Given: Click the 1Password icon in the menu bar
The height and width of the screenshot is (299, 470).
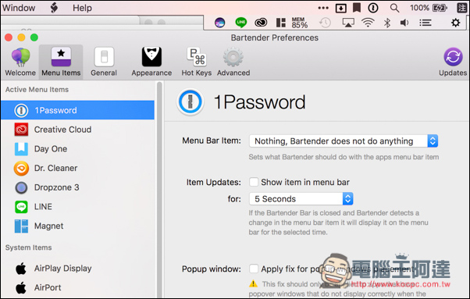Looking at the screenshot, I should tap(373, 8).
